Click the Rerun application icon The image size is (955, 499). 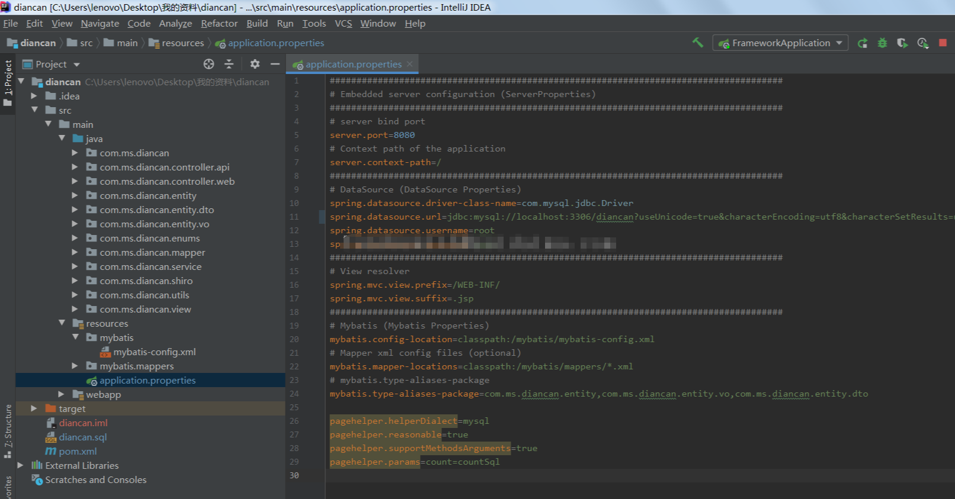pos(863,43)
